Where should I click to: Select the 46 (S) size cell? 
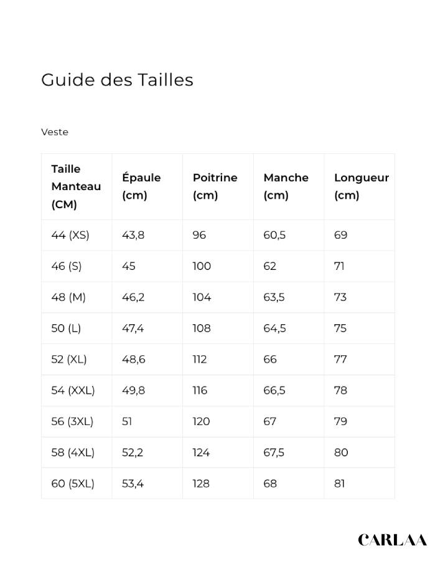point(67,266)
